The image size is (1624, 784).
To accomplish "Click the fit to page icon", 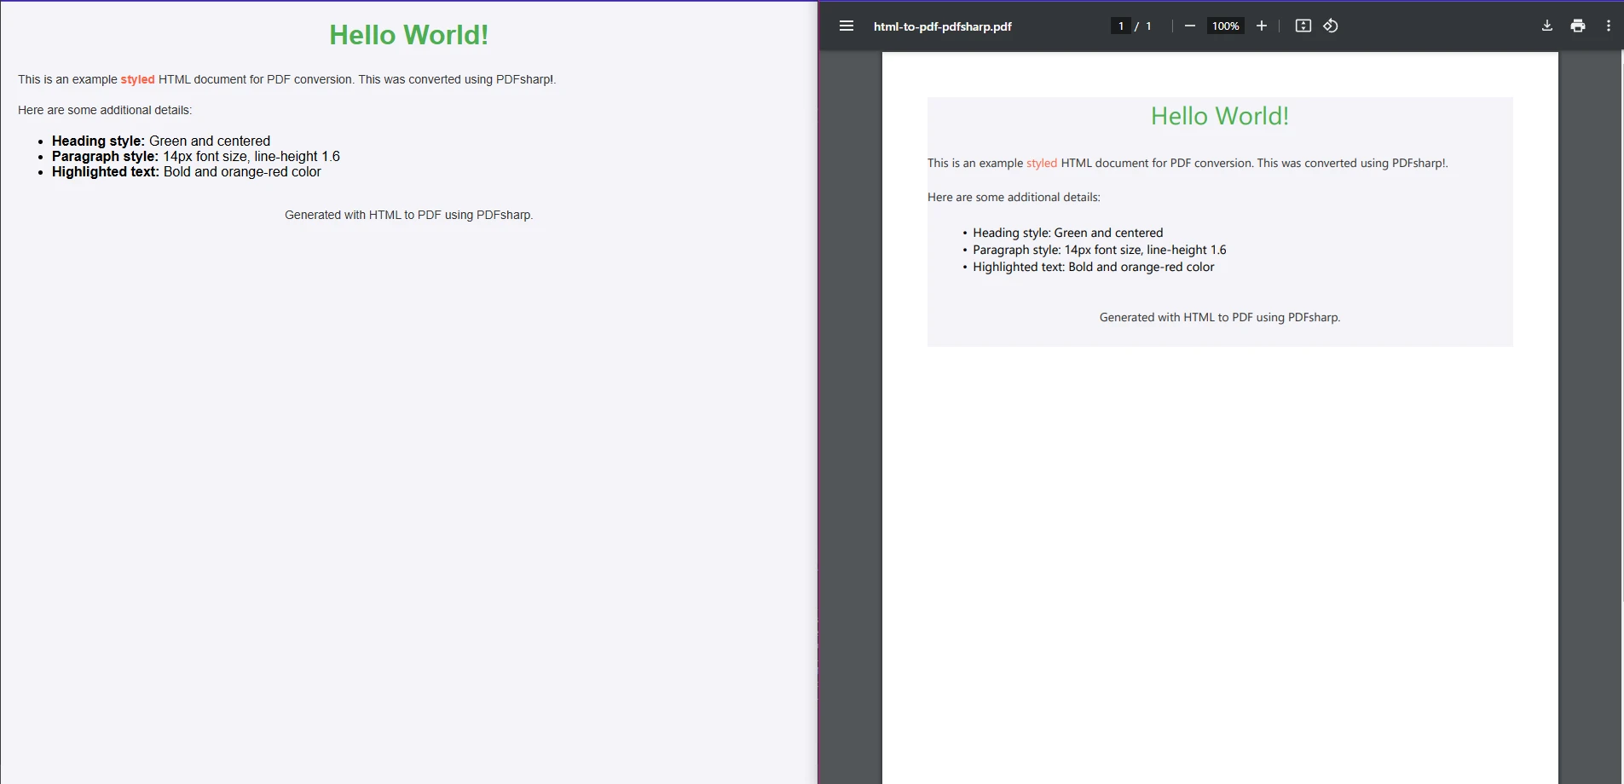I will 1303,26.
